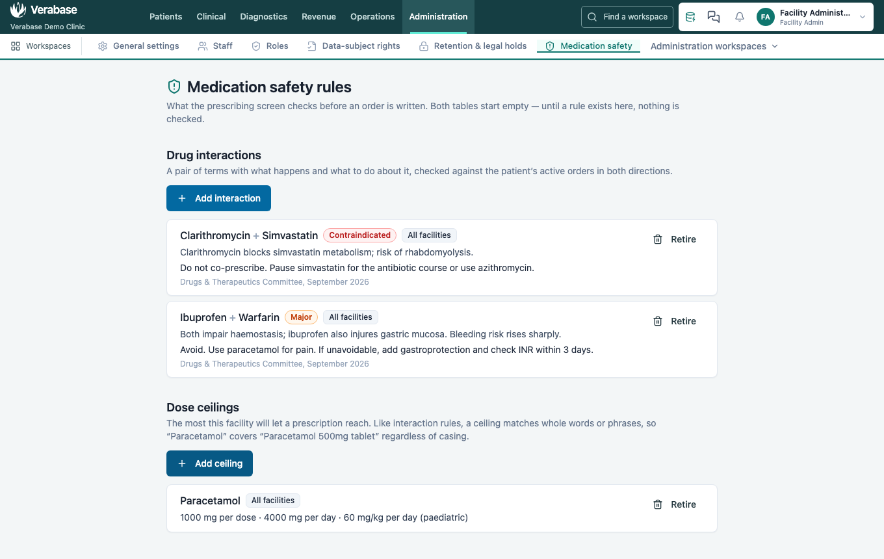Retire the Paracetamol dose ceiling
The width and height of the screenshot is (884, 559).
[675, 504]
